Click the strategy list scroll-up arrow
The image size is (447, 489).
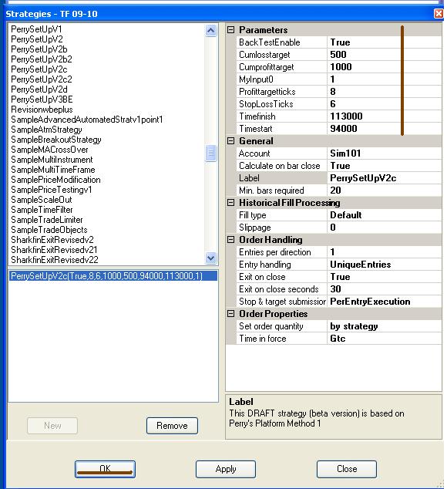click(x=211, y=31)
